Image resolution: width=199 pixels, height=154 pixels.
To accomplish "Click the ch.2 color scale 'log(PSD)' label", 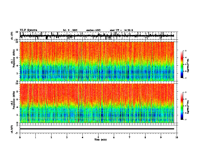I will click(188, 107).
